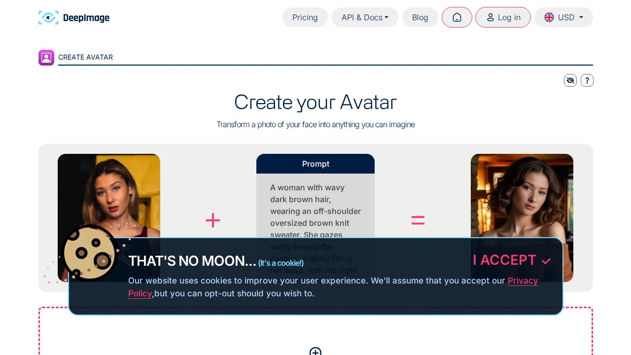Click the plus symbol between the photo and prompt
Viewport: 631px width, 355px height.
click(x=212, y=220)
